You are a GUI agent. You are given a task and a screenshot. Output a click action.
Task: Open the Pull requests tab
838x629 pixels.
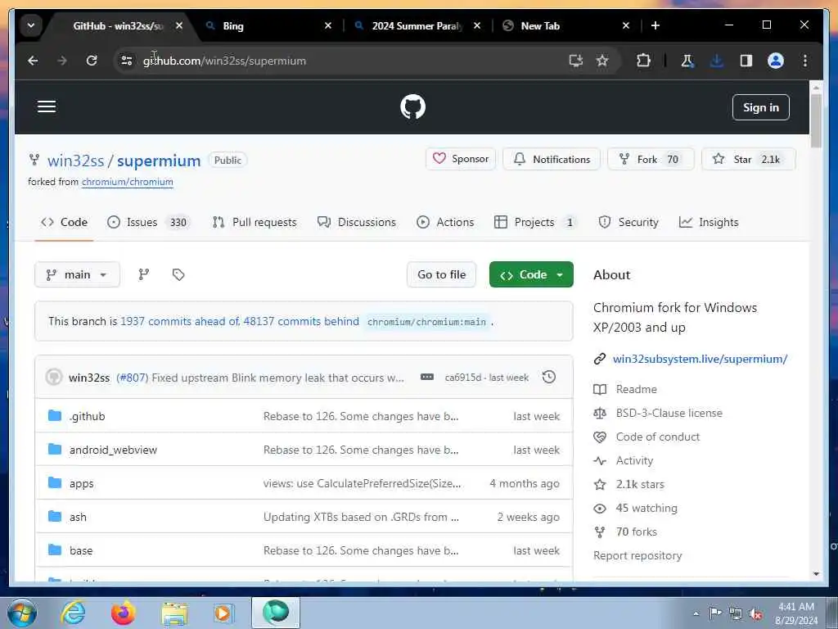tap(255, 222)
